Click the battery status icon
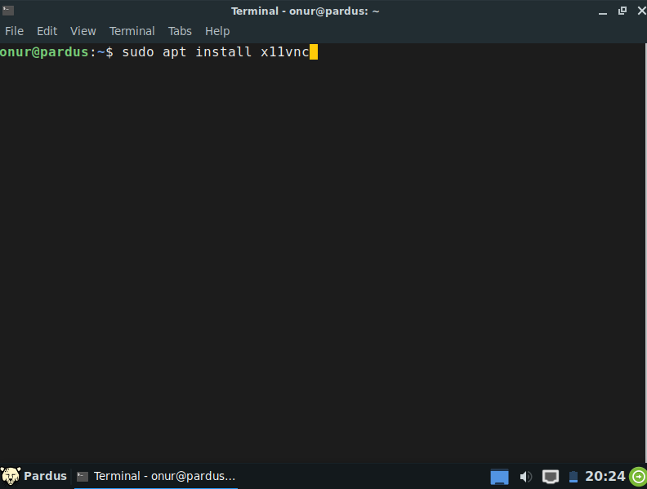647x489 pixels. tap(573, 477)
